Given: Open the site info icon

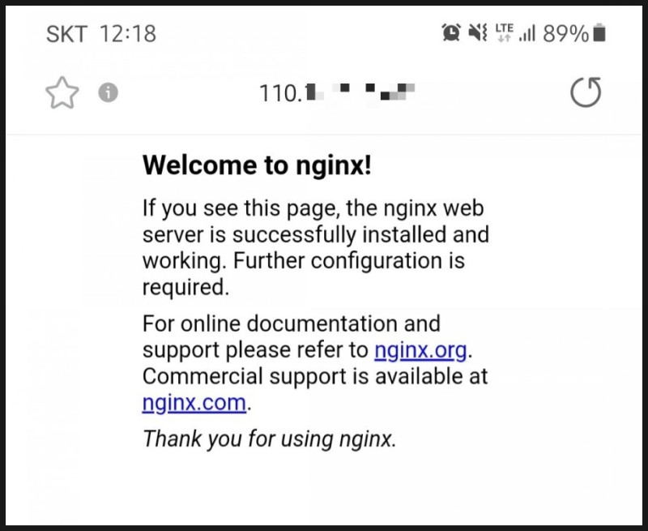Looking at the screenshot, I should (x=109, y=92).
